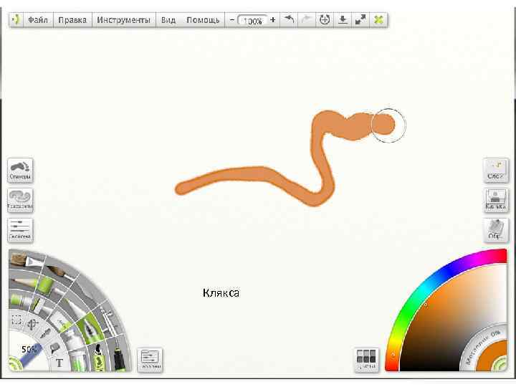This screenshot has width=516, height=387.
Task: Click the green X icon in the top bar
Action: click(x=378, y=20)
